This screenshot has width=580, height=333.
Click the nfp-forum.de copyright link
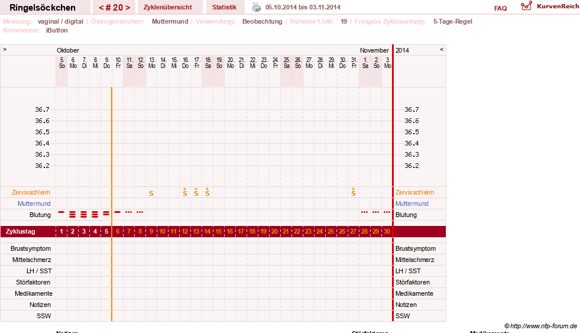coord(540,326)
